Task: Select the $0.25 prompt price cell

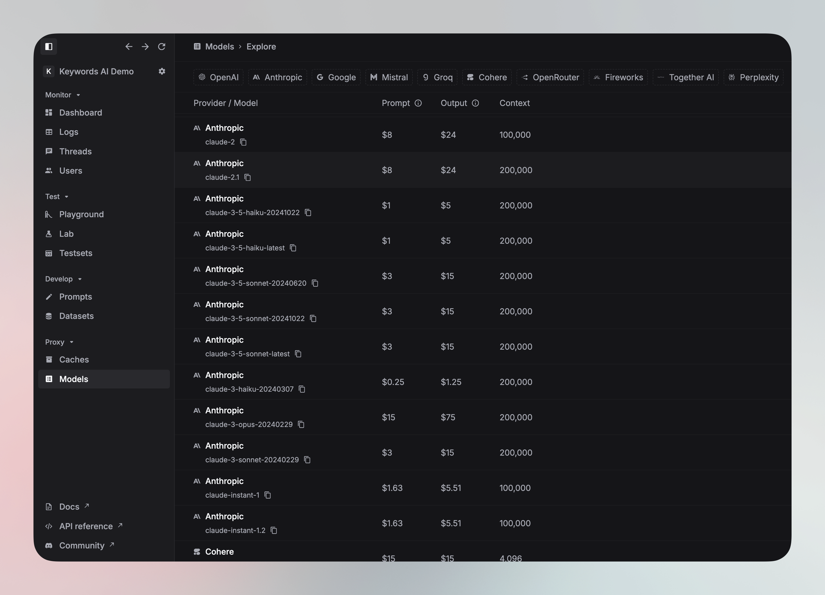Action: tap(393, 382)
